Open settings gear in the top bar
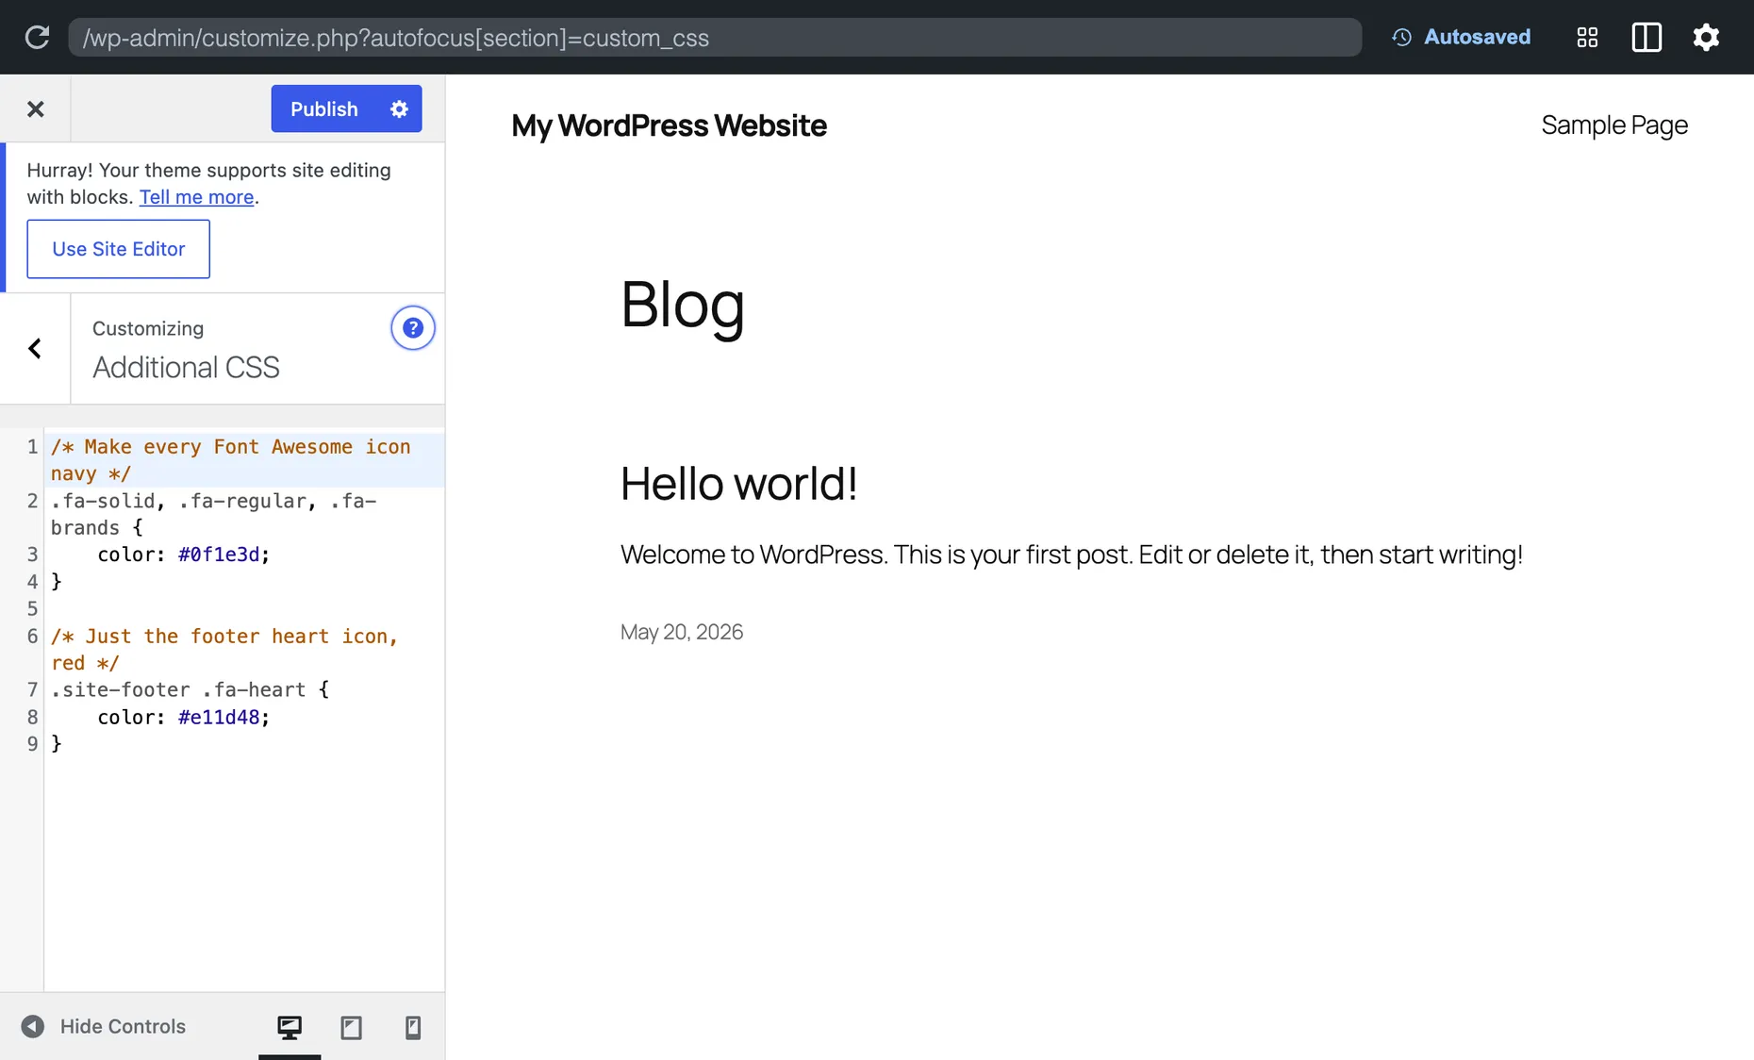This screenshot has width=1754, height=1060. click(1706, 38)
